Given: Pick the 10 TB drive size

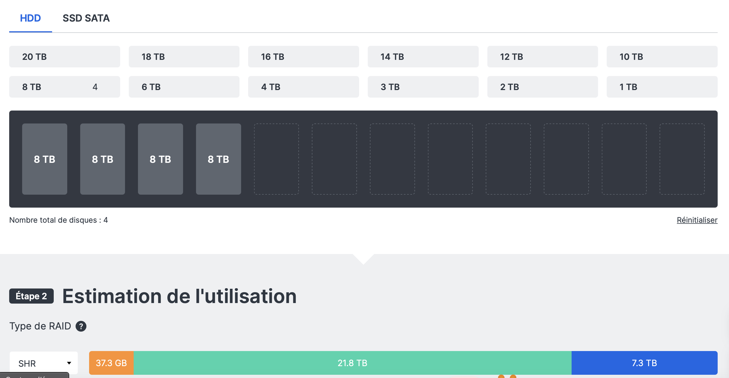Looking at the screenshot, I should [662, 57].
